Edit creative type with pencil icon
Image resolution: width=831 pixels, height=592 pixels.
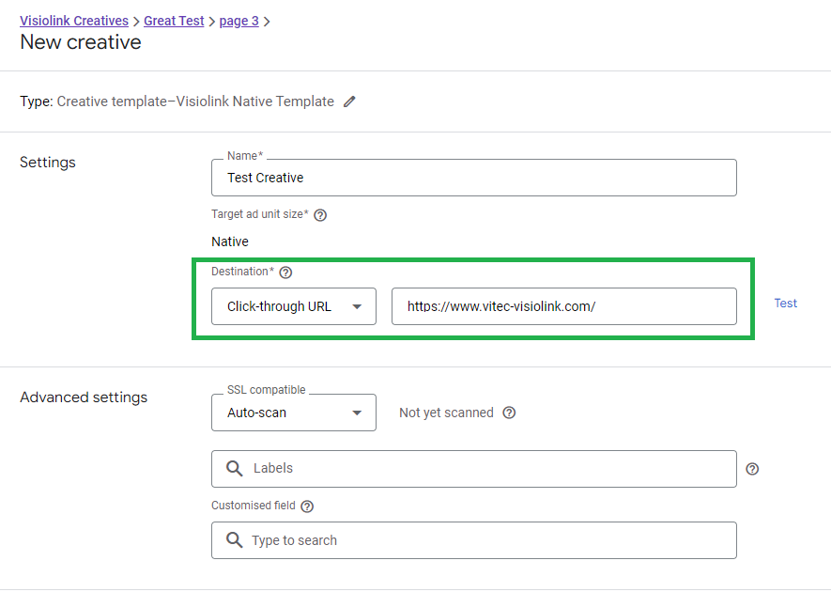click(349, 101)
